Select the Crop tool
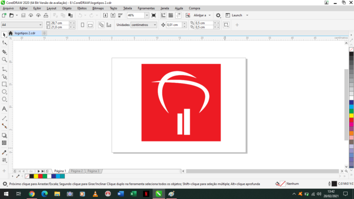The width and height of the screenshot is (354, 199). pos(4,52)
